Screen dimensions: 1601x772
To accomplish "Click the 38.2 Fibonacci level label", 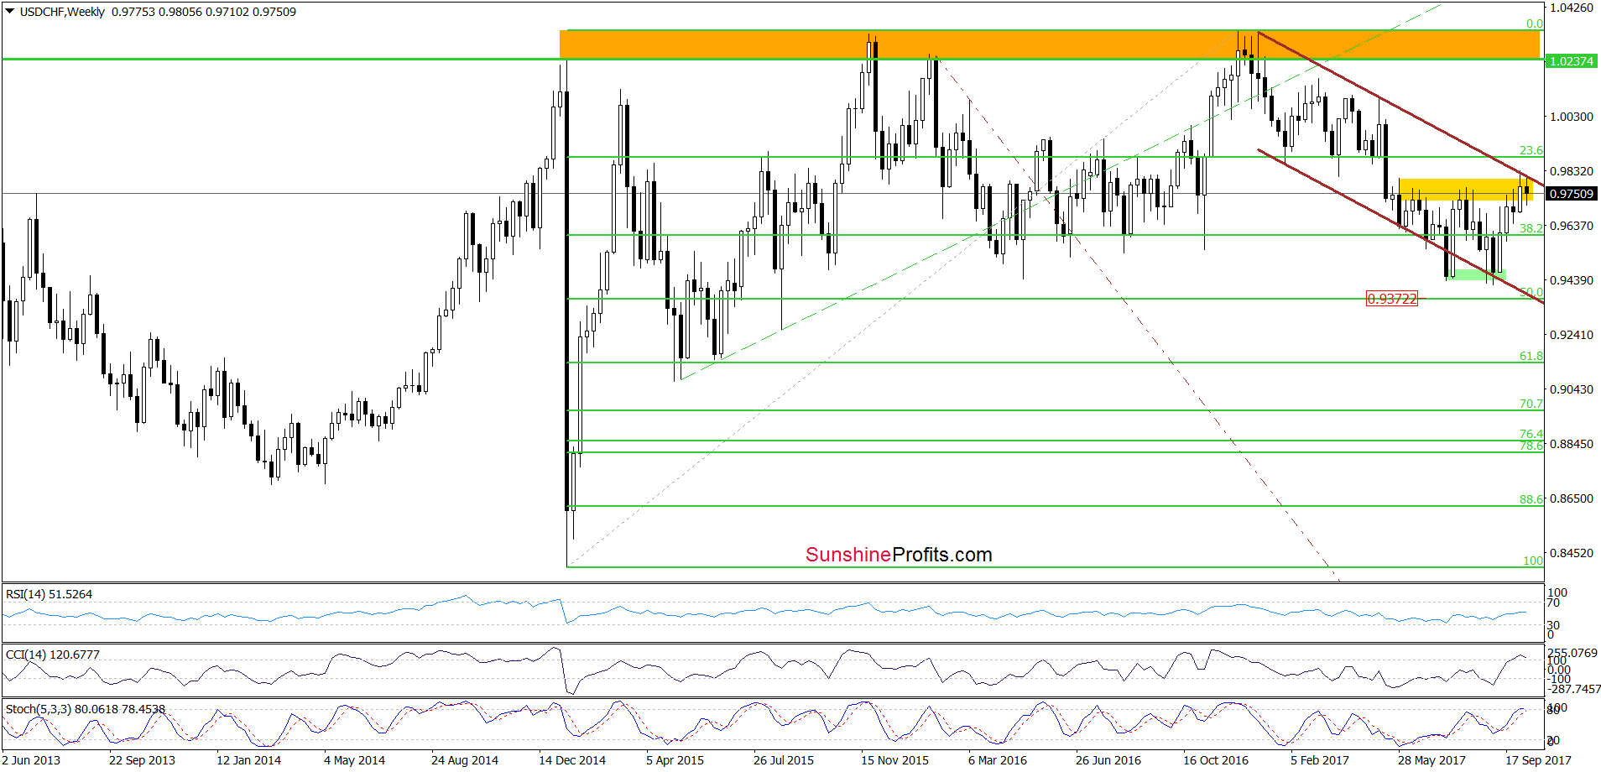I will tap(1531, 228).
